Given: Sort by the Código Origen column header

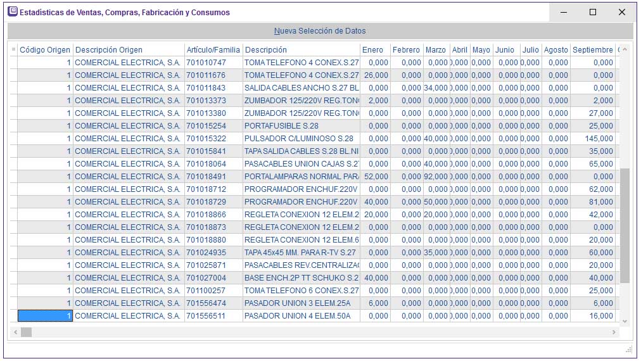Looking at the screenshot, I should (45, 50).
